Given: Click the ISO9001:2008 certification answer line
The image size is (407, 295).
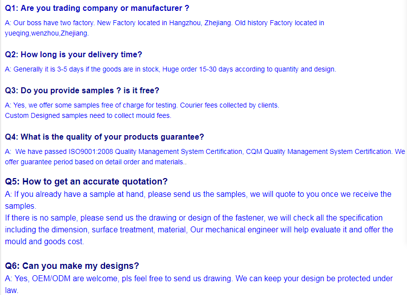Looking at the screenshot, I should [x=205, y=151].
